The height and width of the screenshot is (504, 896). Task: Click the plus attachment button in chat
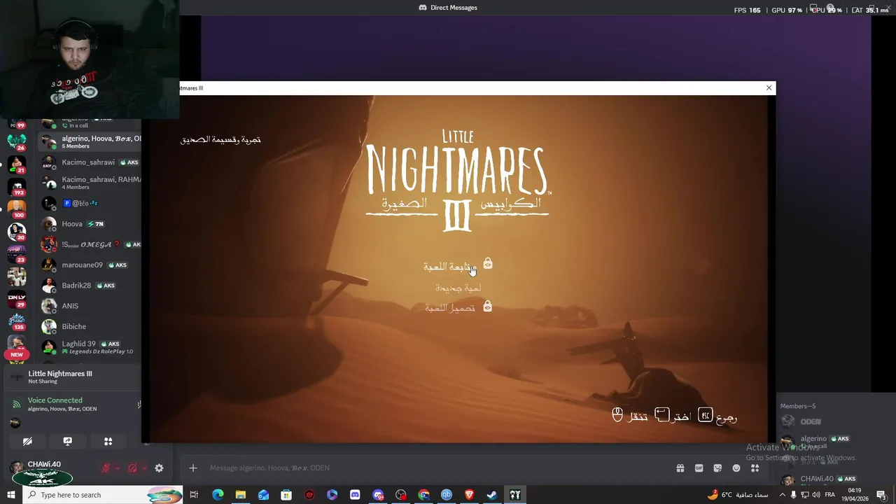[x=193, y=468]
